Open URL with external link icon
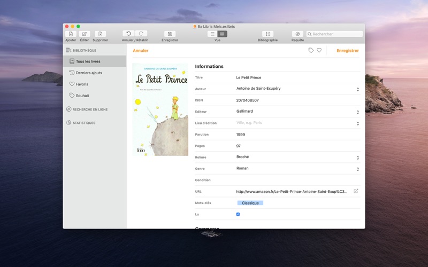Screen dimensions: 428x267 tap(356, 191)
